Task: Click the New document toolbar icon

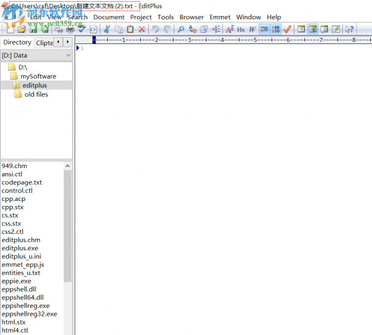Action: [x=10, y=29]
